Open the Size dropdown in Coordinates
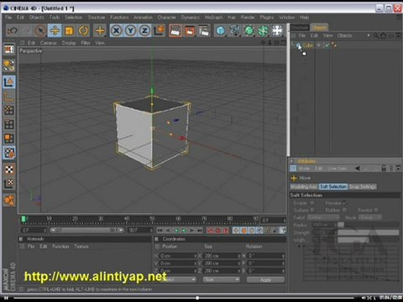 (221, 279)
